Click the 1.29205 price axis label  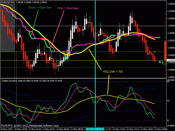pyautogui.click(x=171, y=55)
